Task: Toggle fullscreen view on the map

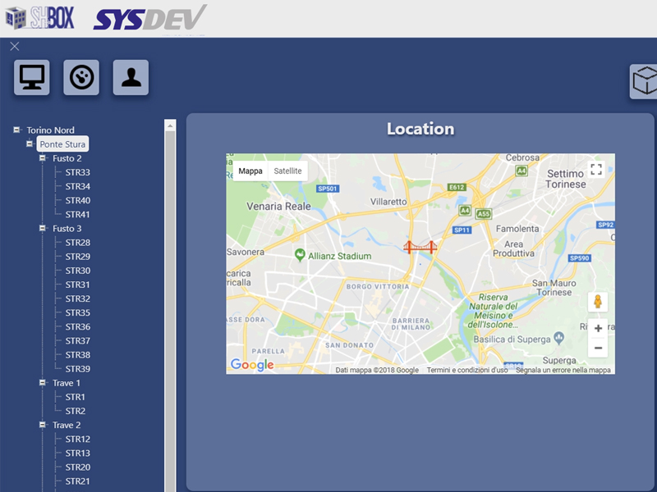Action: tap(596, 170)
